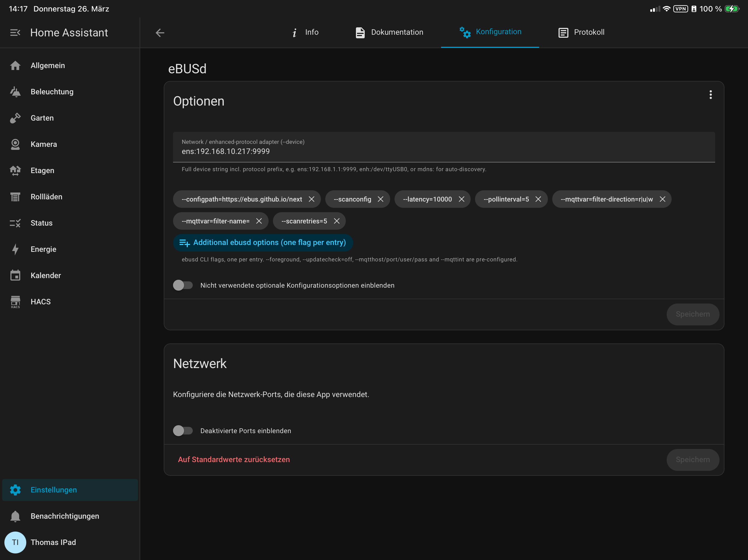Select the Kamera sidebar icon
Image resolution: width=748 pixels, height=560 pixels.
pos(15,144)
